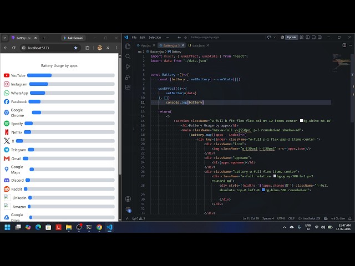355x266 pixels.
Task: Open the errors and warnings status item
Action: (x=139, y=218)
